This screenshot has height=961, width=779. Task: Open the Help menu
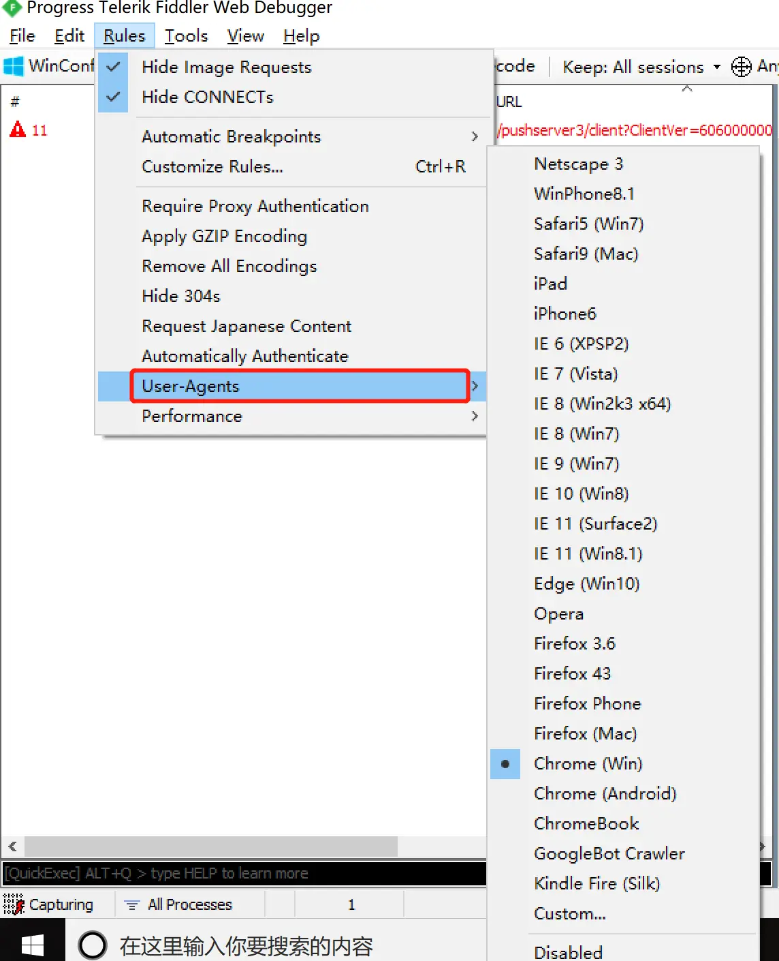(301, 35)
